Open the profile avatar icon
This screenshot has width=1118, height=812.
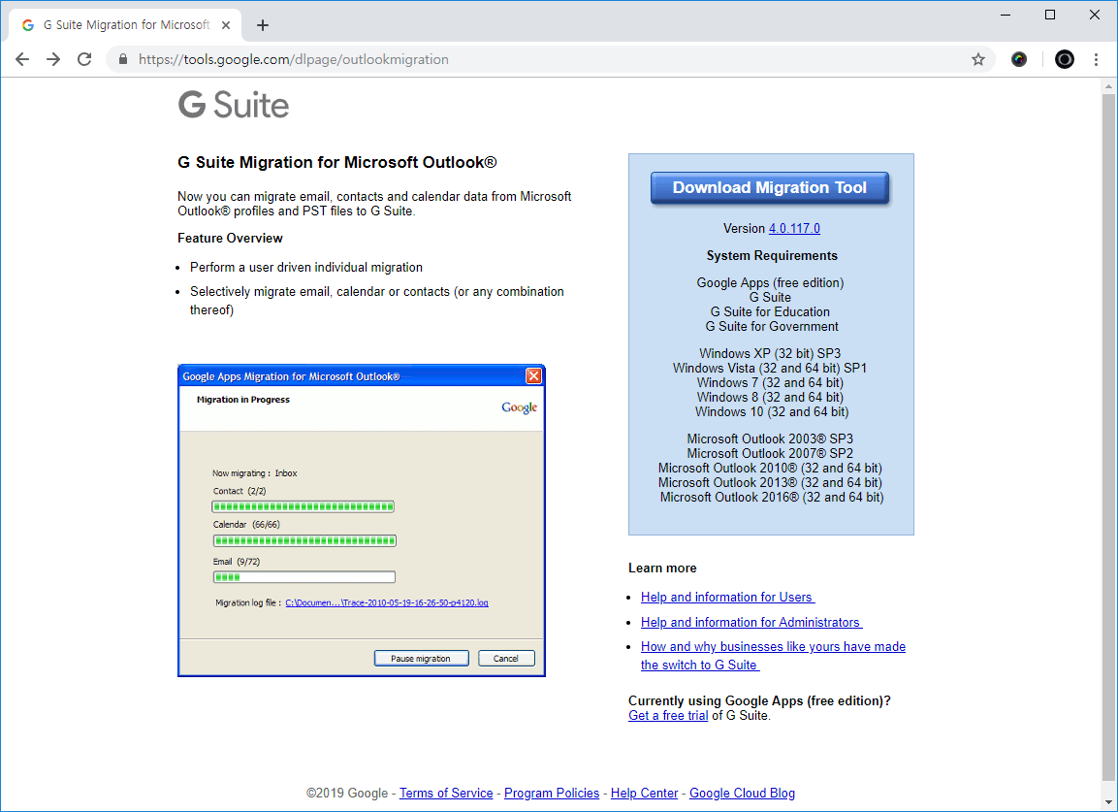point(1065,59)
